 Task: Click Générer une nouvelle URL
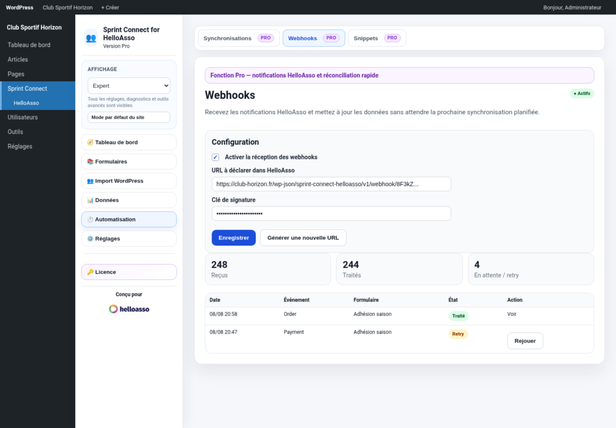click(x=303, y=238)
